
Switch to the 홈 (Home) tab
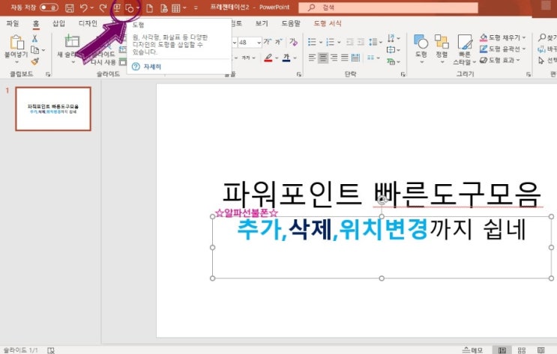pos(36,23)
